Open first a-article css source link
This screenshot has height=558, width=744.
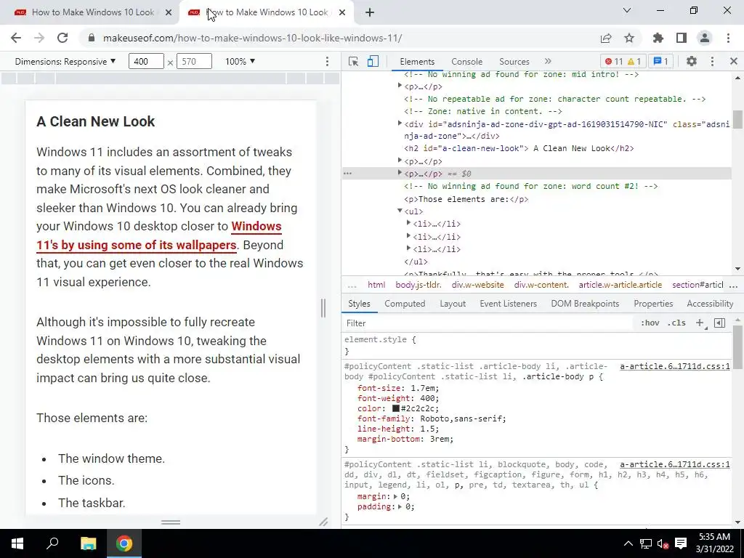tap(675, 366)
